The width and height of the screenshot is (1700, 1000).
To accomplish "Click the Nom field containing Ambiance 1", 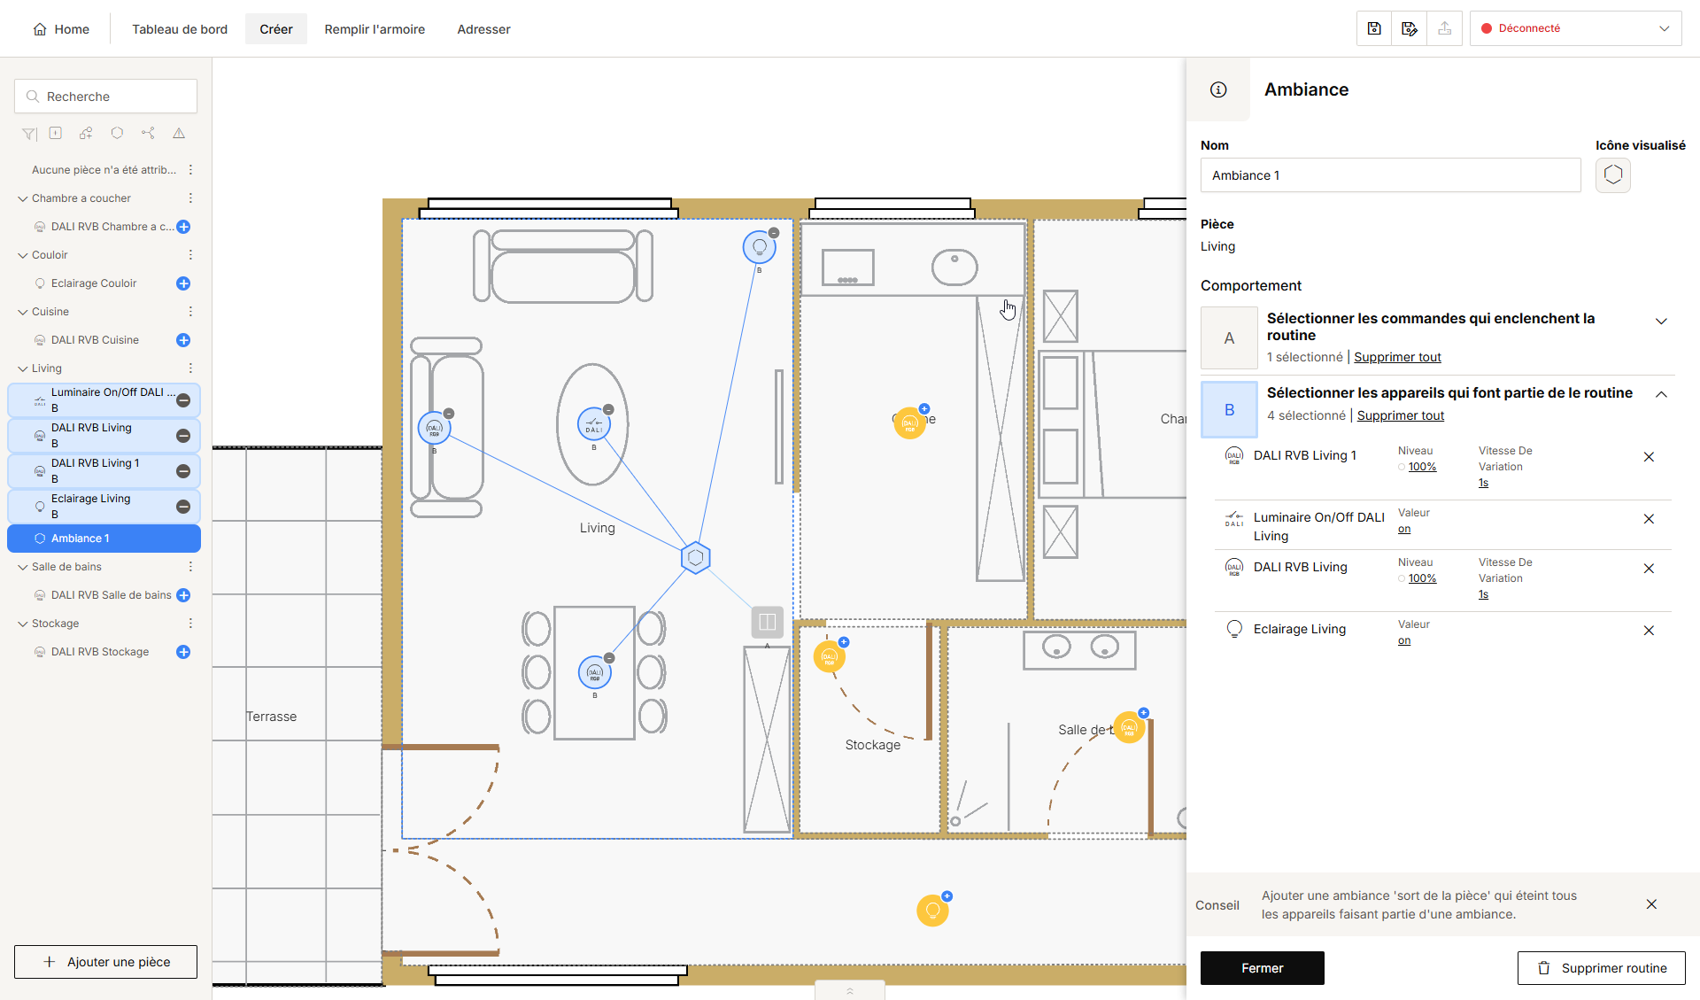I will (x=1390, y=175).
